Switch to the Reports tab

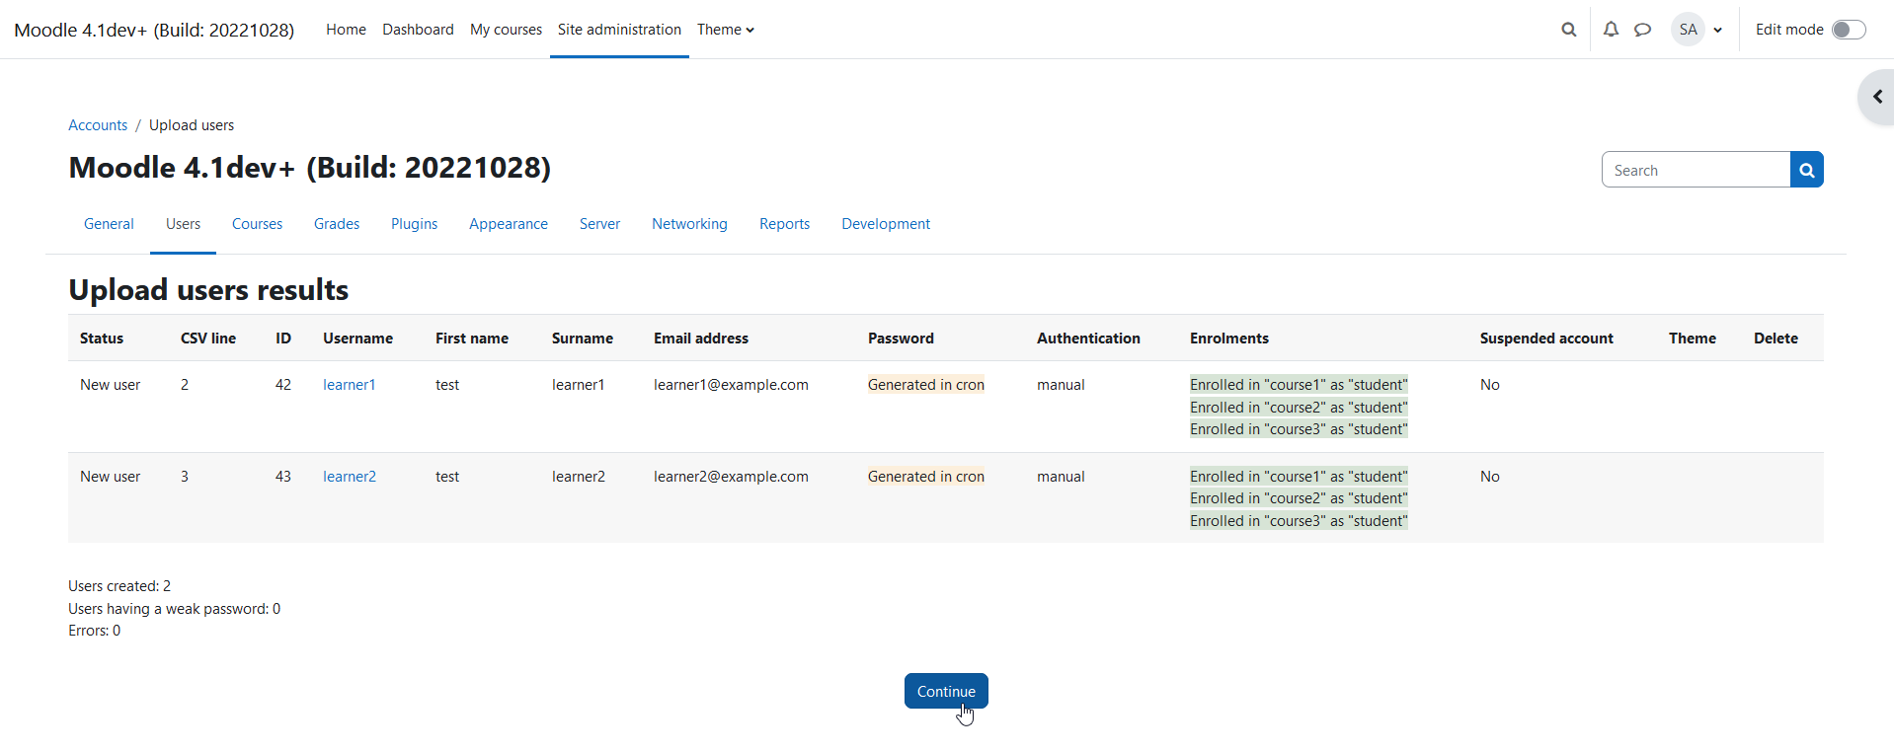click(x=784, y=224)
